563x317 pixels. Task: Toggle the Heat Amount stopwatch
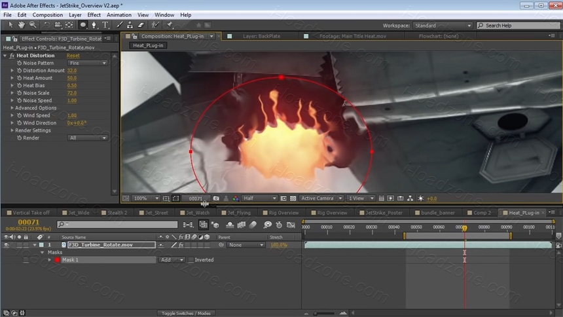(x=20, y=78)
